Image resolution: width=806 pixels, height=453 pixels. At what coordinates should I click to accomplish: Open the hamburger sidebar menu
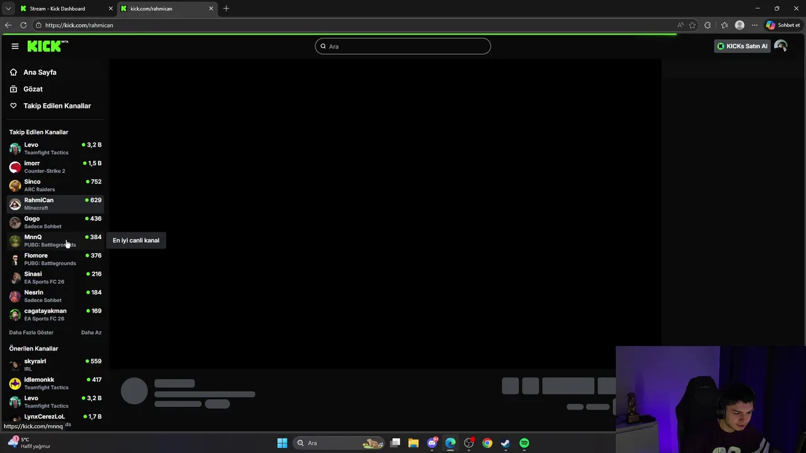tap(15, 46)
